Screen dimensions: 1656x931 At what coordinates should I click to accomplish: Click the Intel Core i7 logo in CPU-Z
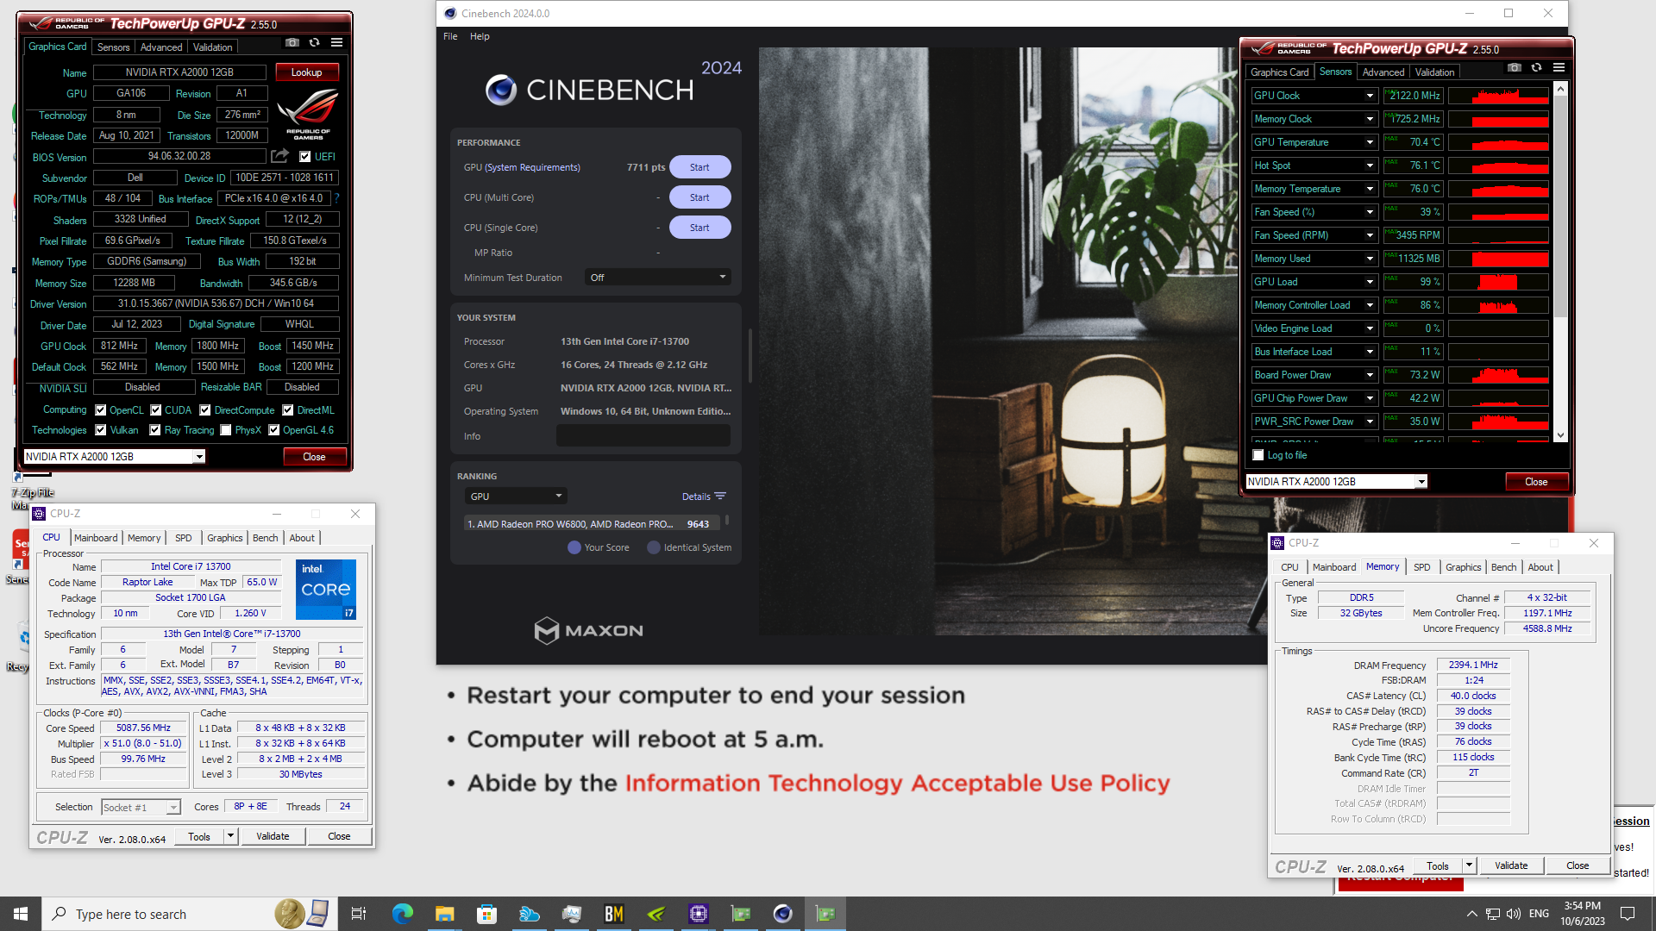click(326, 590)
